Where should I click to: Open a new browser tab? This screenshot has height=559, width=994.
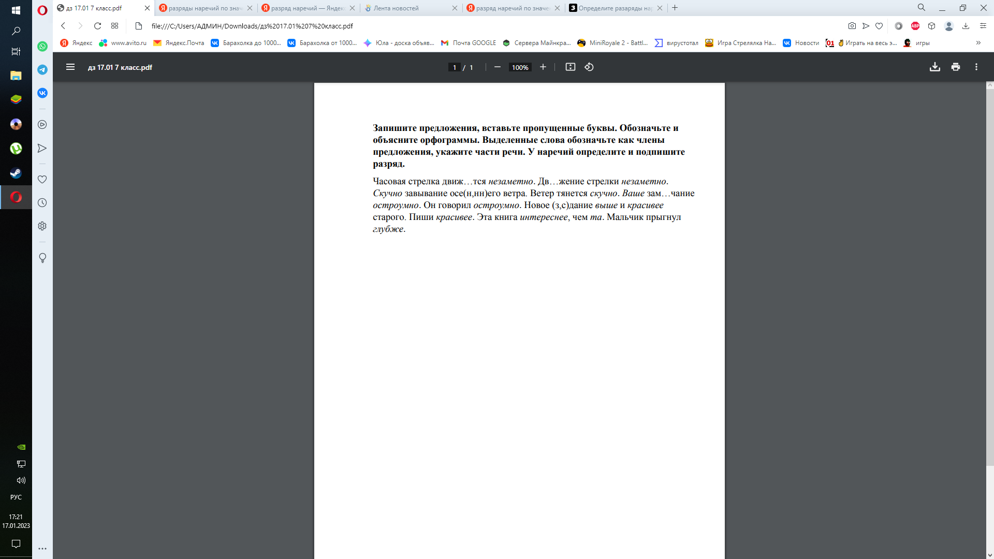(675, 8)
